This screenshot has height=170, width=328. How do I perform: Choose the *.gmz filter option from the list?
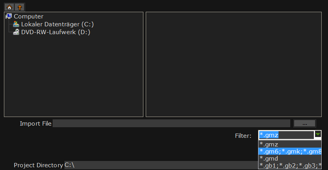pyautogui.click(x=290, y=144)
